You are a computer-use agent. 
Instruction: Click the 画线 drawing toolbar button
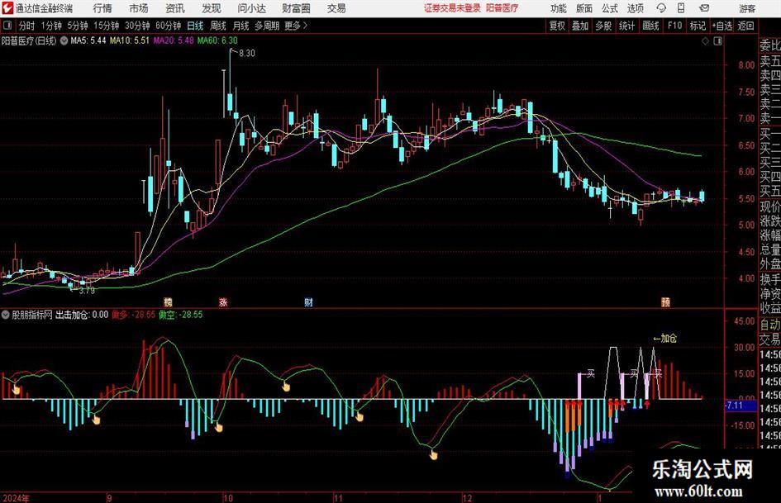tap(651, 26)
